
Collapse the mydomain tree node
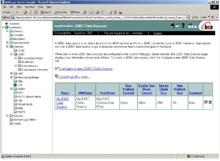click(3, 28)
